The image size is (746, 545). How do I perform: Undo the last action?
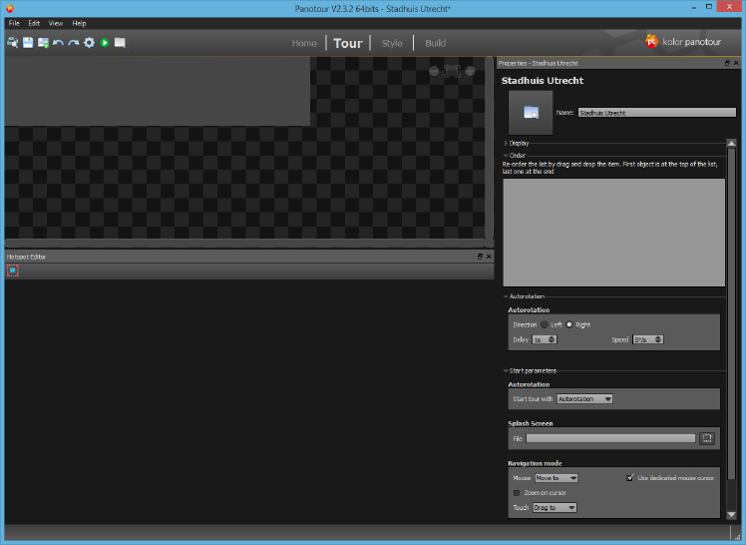(x=58, y=43)
